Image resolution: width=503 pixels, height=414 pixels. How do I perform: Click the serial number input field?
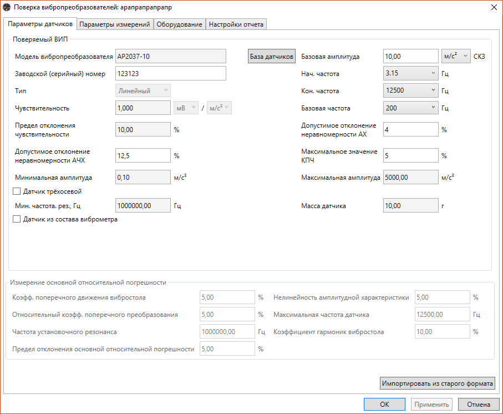(170, 74)
